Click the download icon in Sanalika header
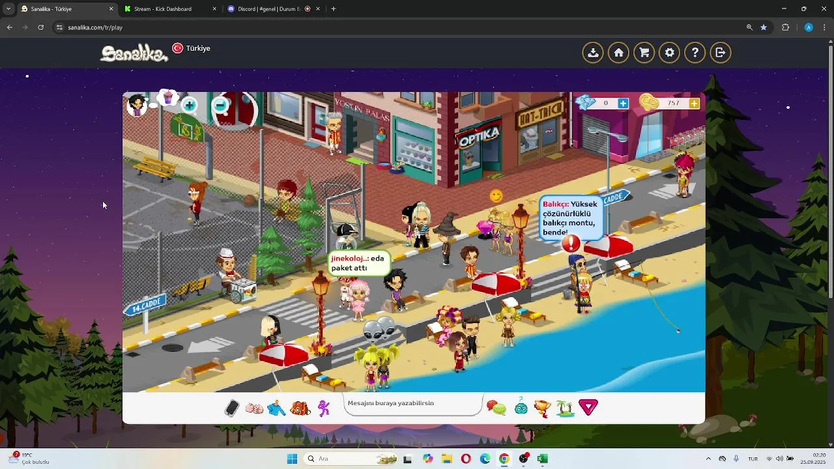The width and height of the screenshot is (834, 469). click(593, 53)
